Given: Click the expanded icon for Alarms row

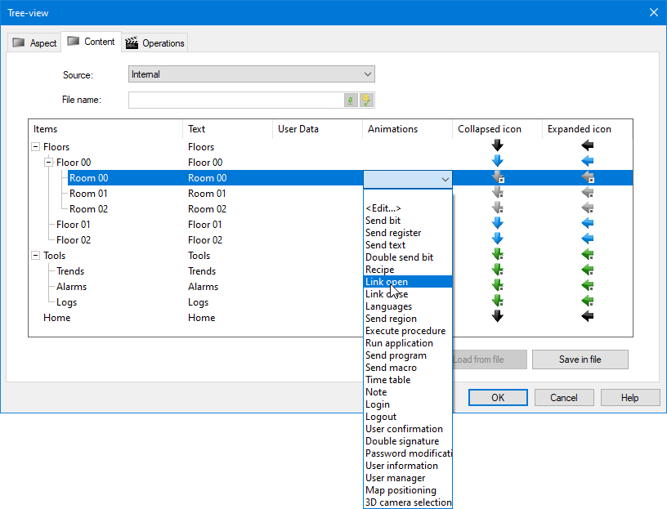Looking at the screenshot, I should tap(587, 286).
